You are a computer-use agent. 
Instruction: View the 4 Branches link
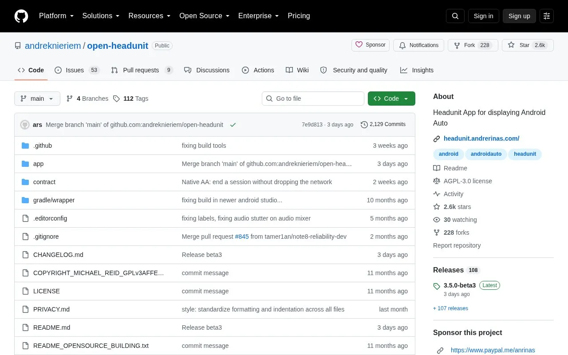[x=87, y=99]
